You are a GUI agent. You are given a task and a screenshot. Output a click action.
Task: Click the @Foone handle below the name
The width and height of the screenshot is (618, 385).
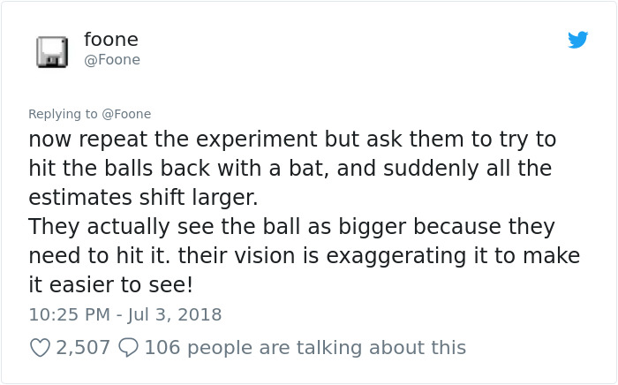[x=111, y=60]
